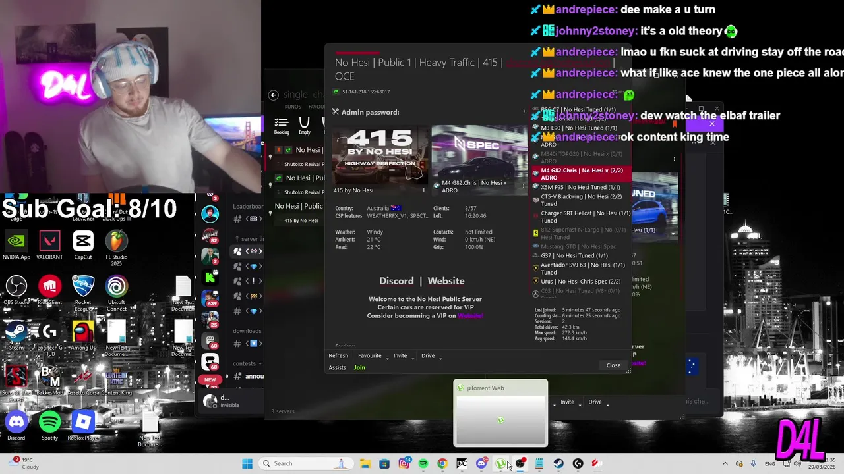Close the server details dialog
The image size is (844, 474).
click(x=613, y=365)
